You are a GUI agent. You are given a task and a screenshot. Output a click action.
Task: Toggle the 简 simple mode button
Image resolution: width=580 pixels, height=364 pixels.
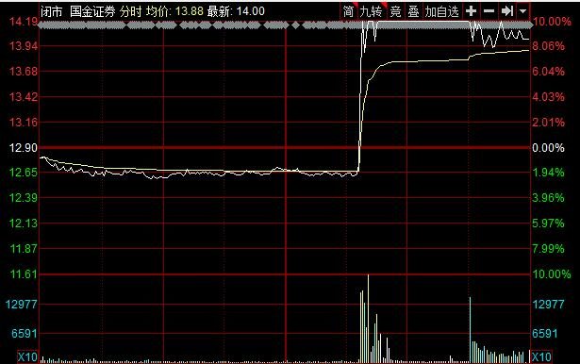pyautogui.click(x=348, y=11)
